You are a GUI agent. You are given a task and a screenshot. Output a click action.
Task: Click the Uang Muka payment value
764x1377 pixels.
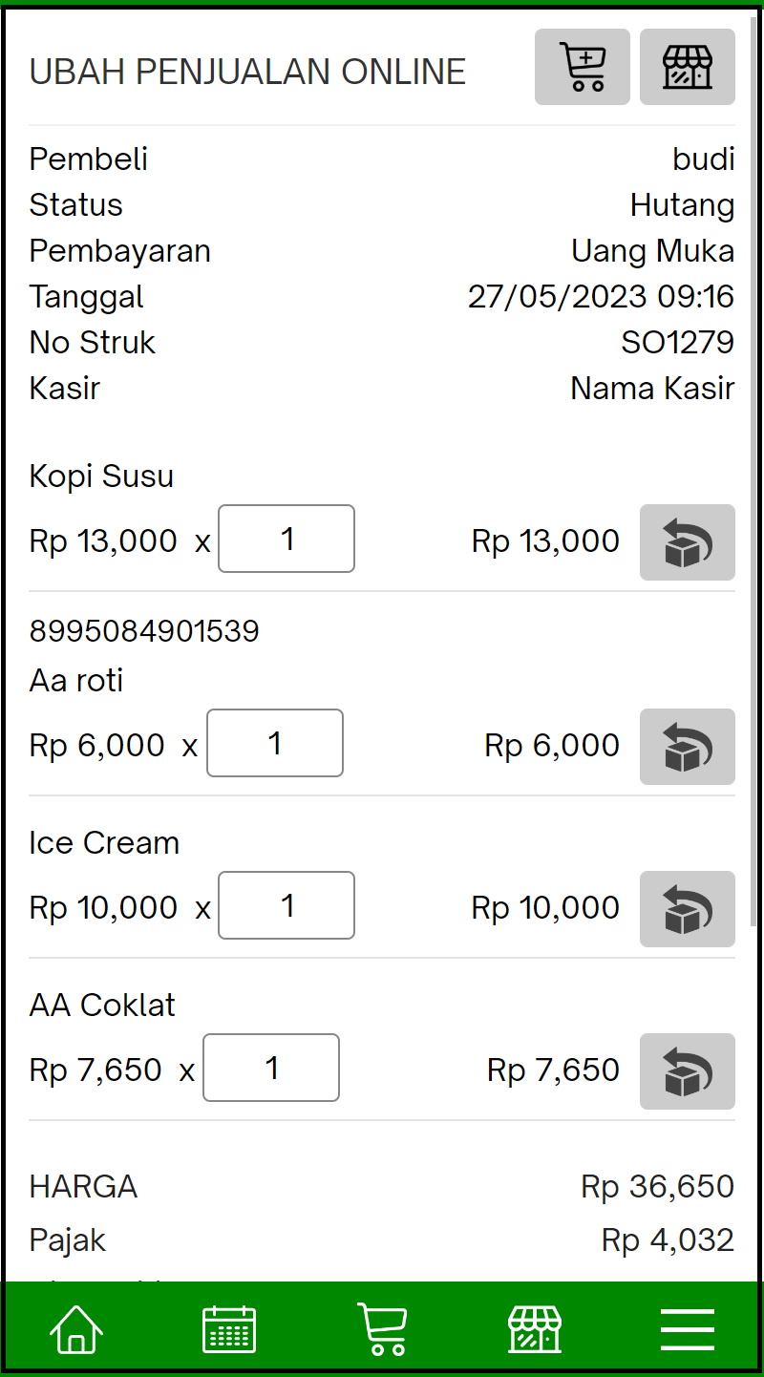tap(652, 250)
